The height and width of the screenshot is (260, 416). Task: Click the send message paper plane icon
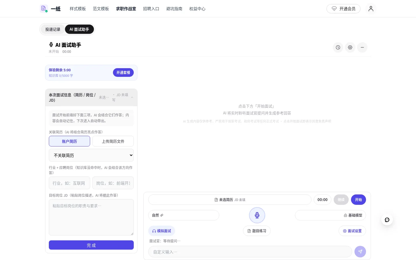[360, 252]
